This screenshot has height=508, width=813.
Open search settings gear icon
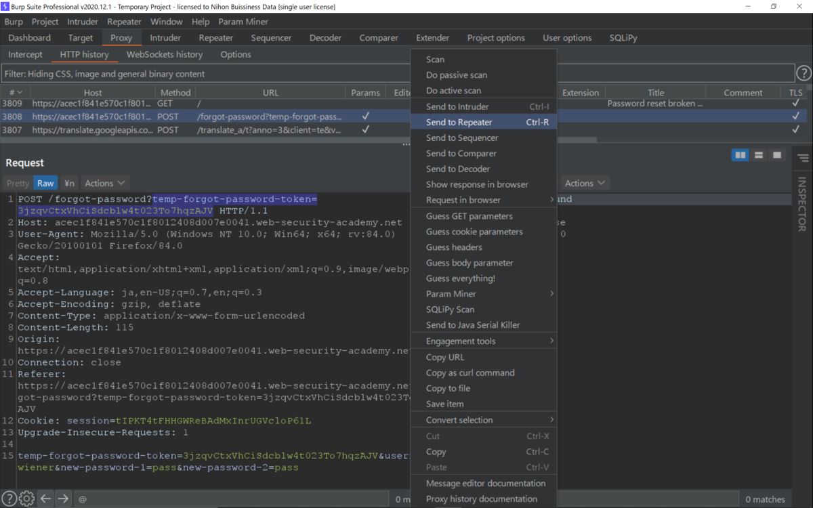(x=26, y=499)
